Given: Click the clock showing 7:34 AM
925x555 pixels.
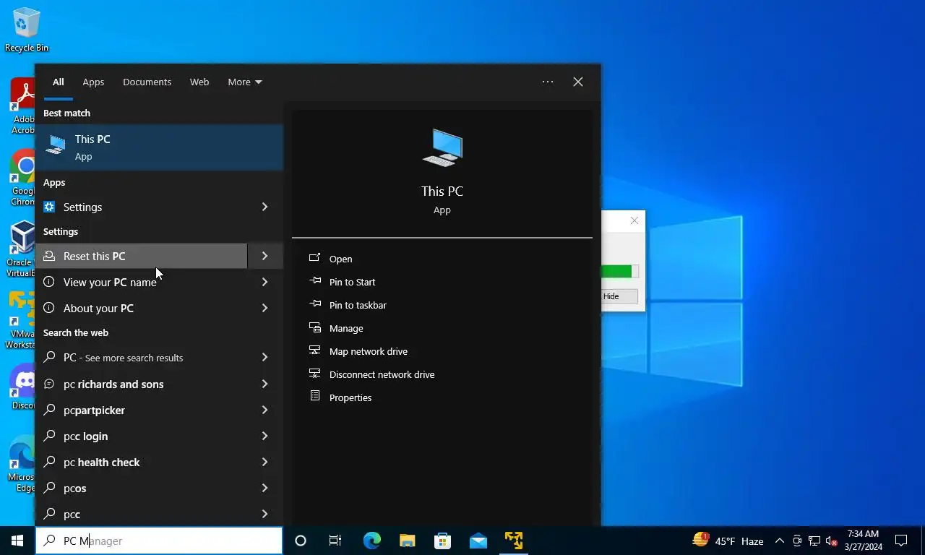Looking at the screenshot, I should pos(863,541).
